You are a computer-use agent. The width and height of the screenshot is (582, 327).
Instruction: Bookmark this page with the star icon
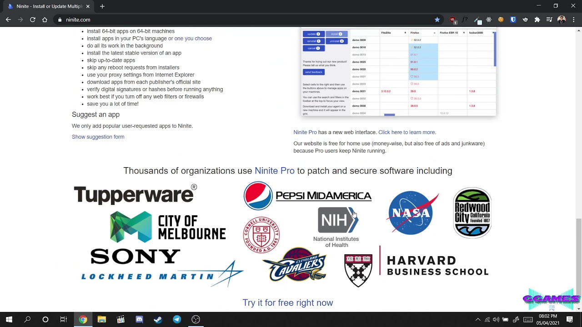point(437,20)
